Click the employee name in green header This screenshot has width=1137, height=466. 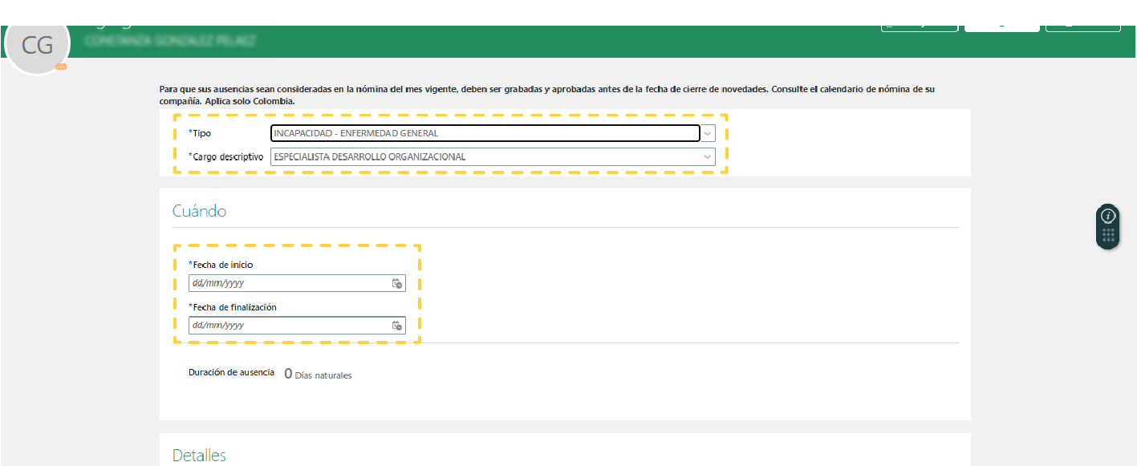[x=170, y=41]
